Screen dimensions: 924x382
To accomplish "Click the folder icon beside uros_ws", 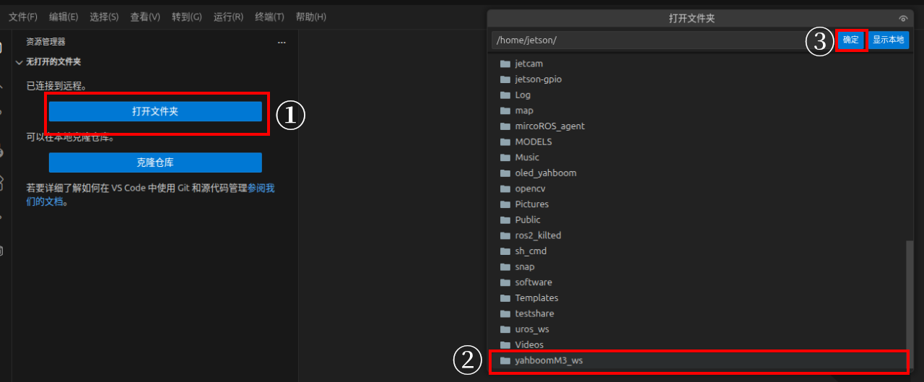I will pyautogui.click(x=505, y=329).
